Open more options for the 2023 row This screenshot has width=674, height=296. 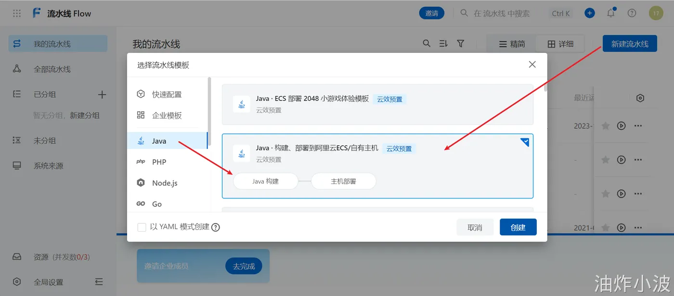click(x=638, y=126)
